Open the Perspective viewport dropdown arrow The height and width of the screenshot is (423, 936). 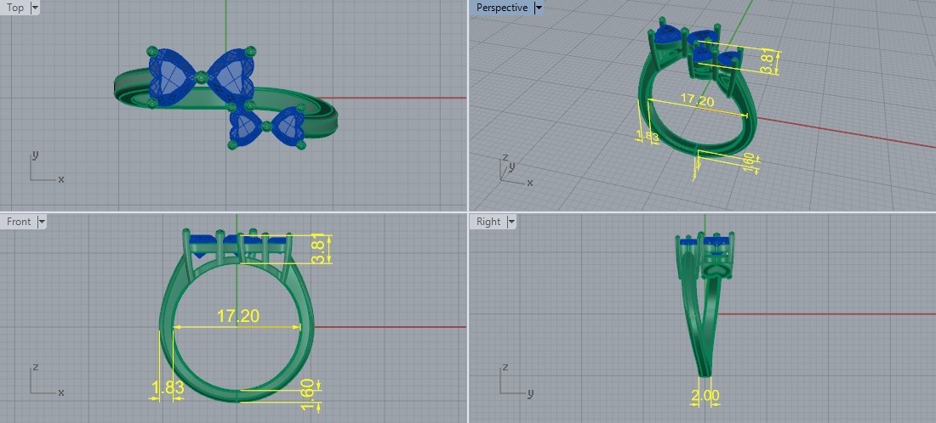(x=539, y=8)
